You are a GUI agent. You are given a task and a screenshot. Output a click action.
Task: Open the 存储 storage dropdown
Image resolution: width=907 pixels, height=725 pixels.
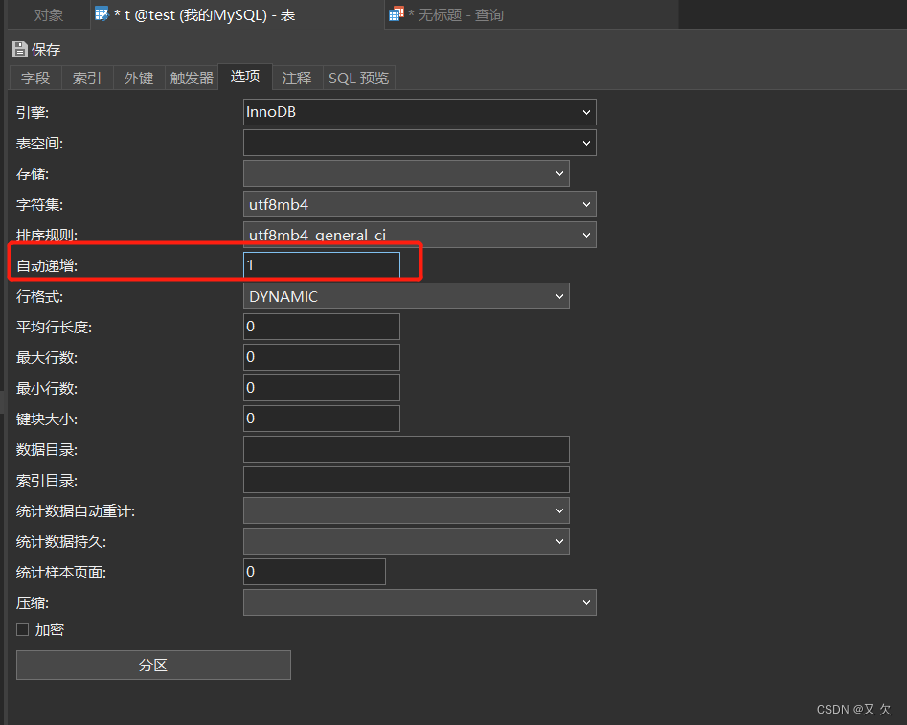point(407,173)
